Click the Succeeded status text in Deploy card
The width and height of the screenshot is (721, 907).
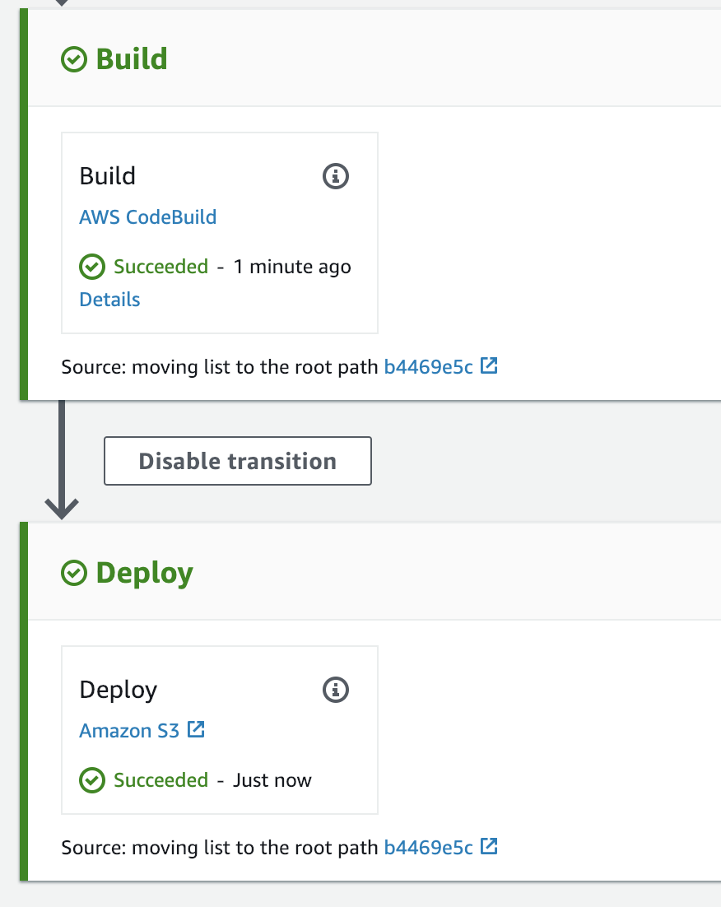pos(160,780)
